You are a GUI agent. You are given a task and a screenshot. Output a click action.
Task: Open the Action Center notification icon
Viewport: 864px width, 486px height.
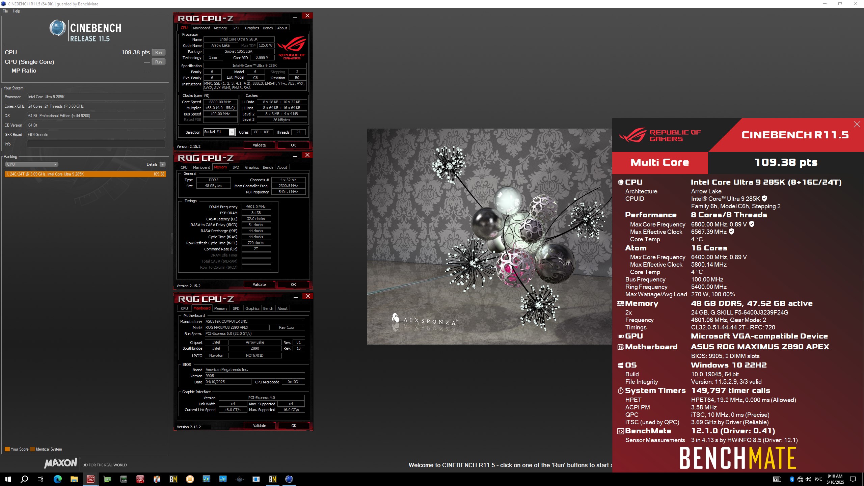tap(853, 479)
